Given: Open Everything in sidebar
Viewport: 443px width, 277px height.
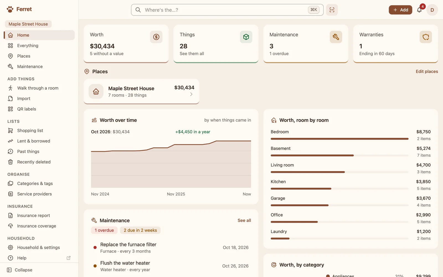Looking at the screenshot, I should [x=39, y=46].
